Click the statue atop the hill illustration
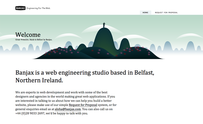The image size is (203, 124). click(104, 25)
